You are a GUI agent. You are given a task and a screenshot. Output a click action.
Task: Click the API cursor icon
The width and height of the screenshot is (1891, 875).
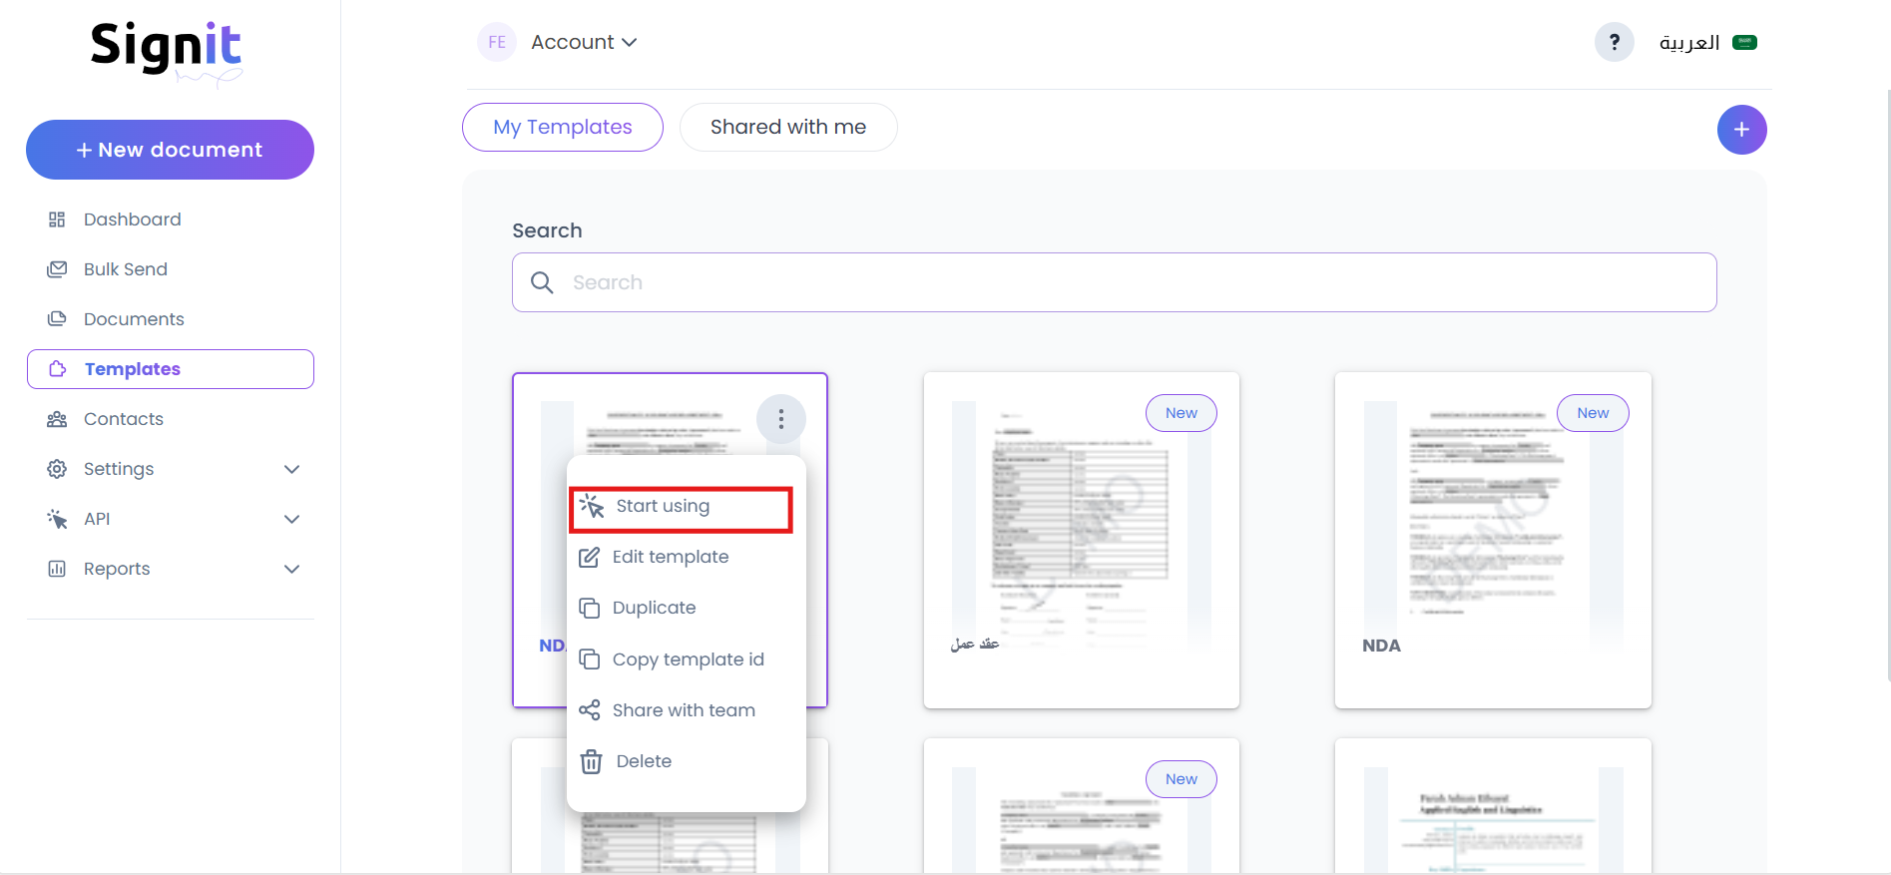click(57, 519)
